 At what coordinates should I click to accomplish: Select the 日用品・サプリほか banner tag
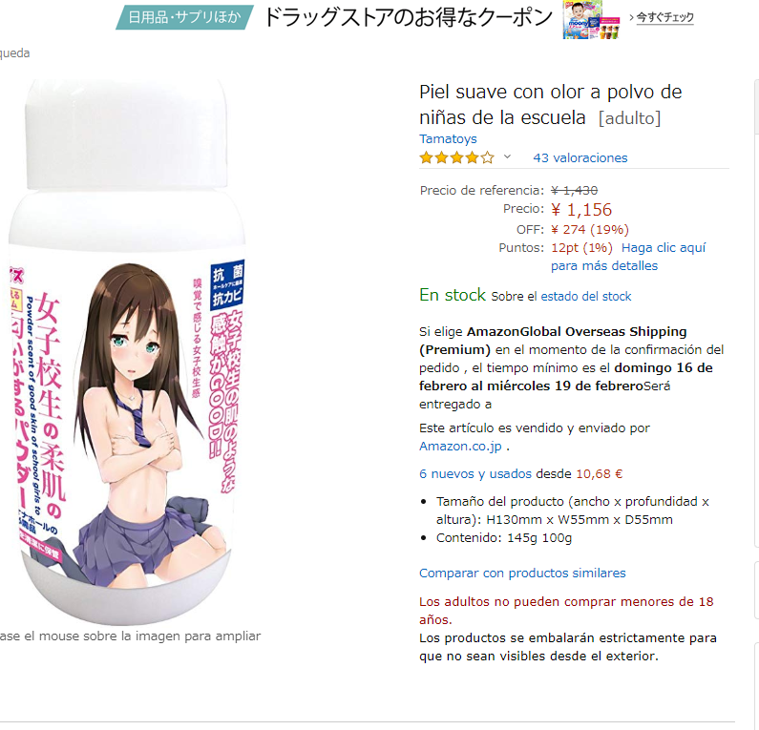coord(184,17)
